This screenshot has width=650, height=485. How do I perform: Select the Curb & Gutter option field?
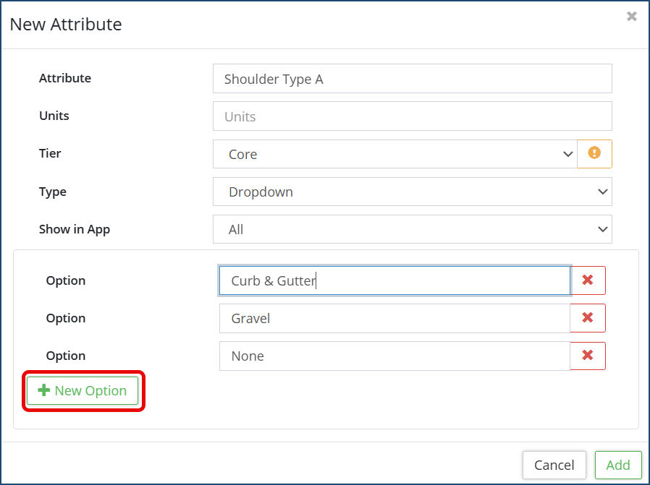click(394, 280)
